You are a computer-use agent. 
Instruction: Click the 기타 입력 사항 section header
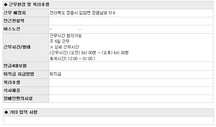click(x=22, y=112)
